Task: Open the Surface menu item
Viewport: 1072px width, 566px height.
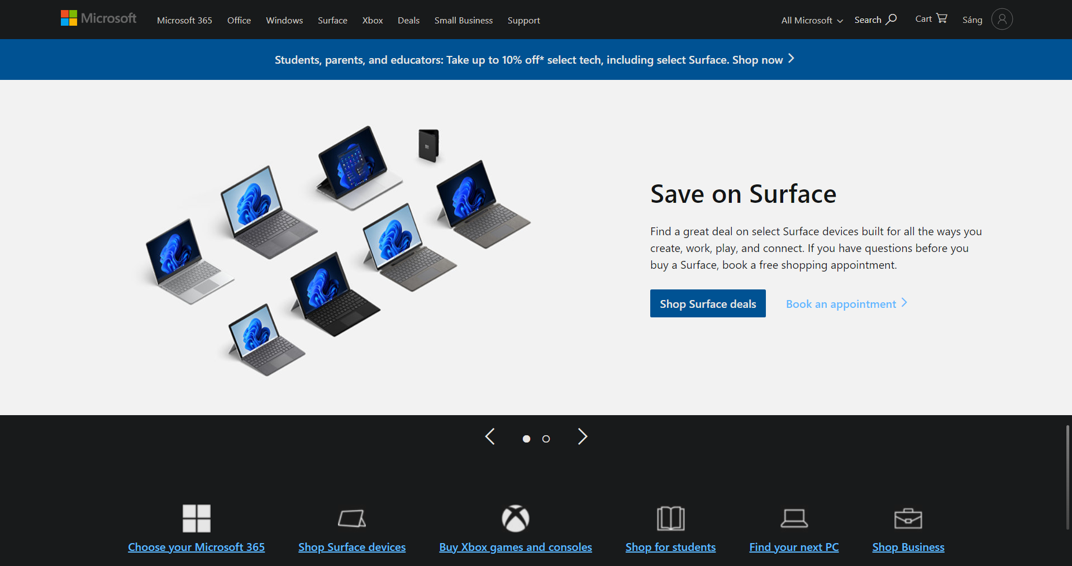Action: [x=332, y=20]
